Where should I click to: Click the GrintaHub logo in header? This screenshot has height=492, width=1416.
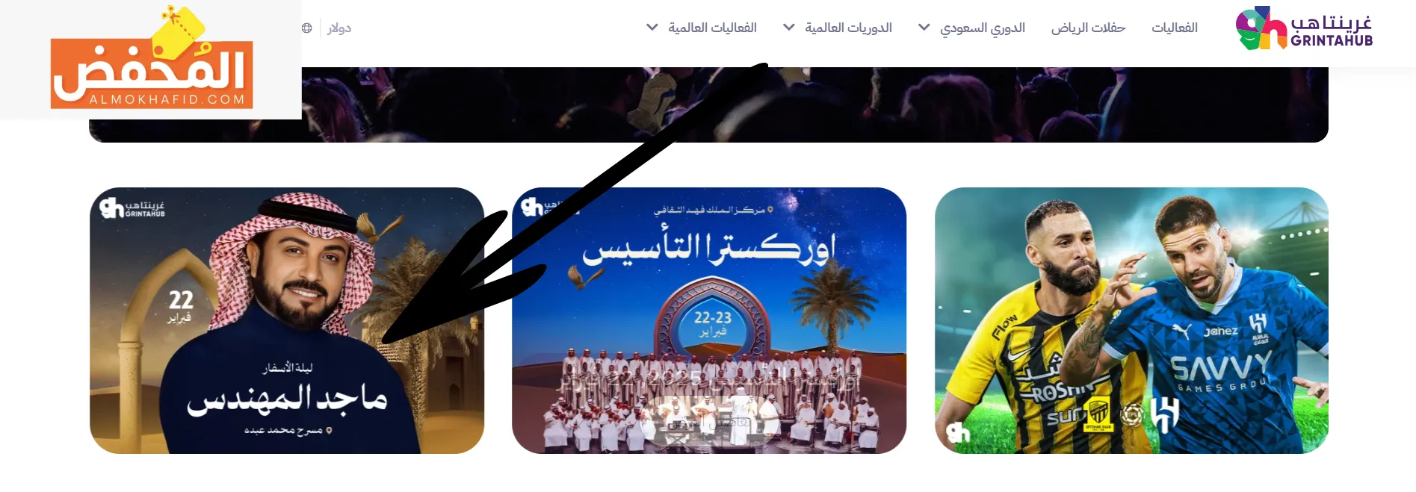pyautogui.click(x=1304, y=28)
